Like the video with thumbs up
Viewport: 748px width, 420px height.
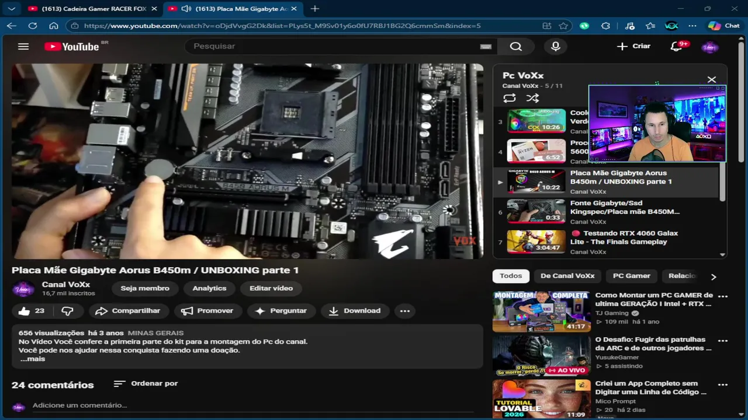tap(32, 311)
